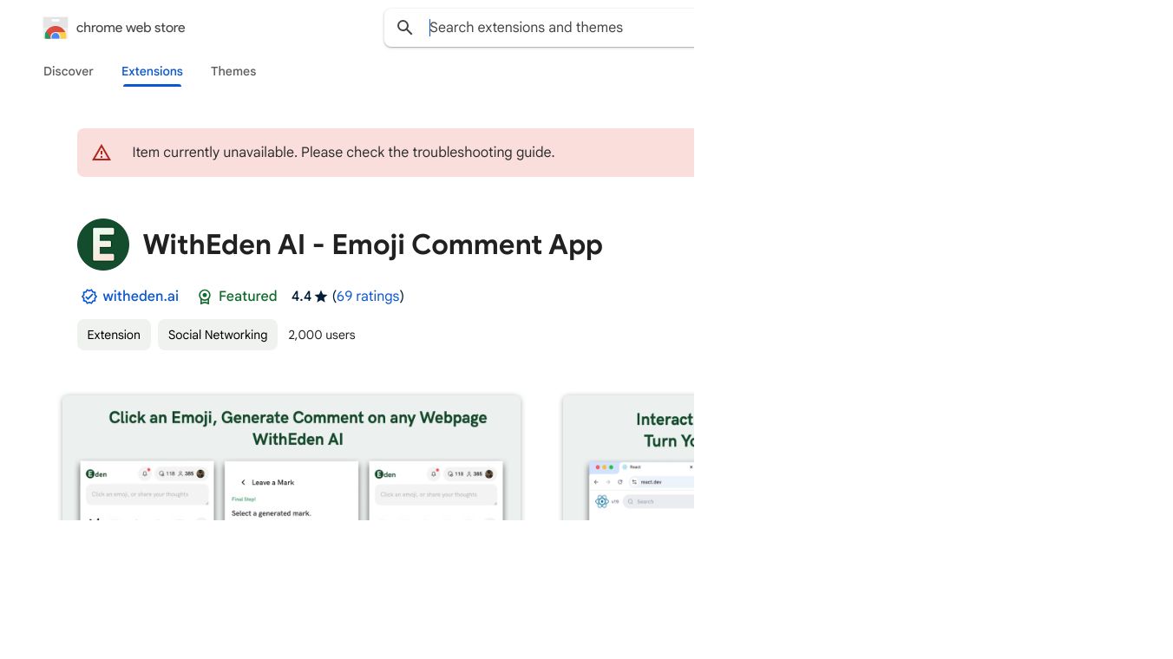This screenshot has width=1173, height=659.
Task: Click the green WithEden 'E' logo
Action: pos(103,245)
